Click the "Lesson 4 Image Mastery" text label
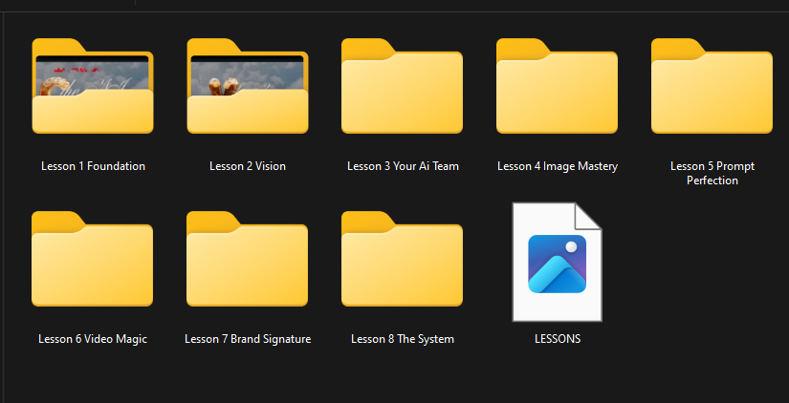 click(558, 166)
